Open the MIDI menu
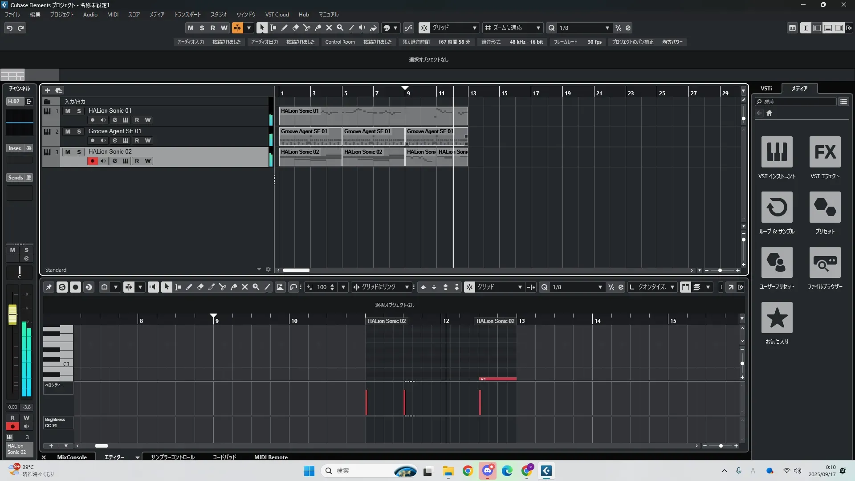The width and height of the screenshot is (855, 481). (x=113, y=15)
